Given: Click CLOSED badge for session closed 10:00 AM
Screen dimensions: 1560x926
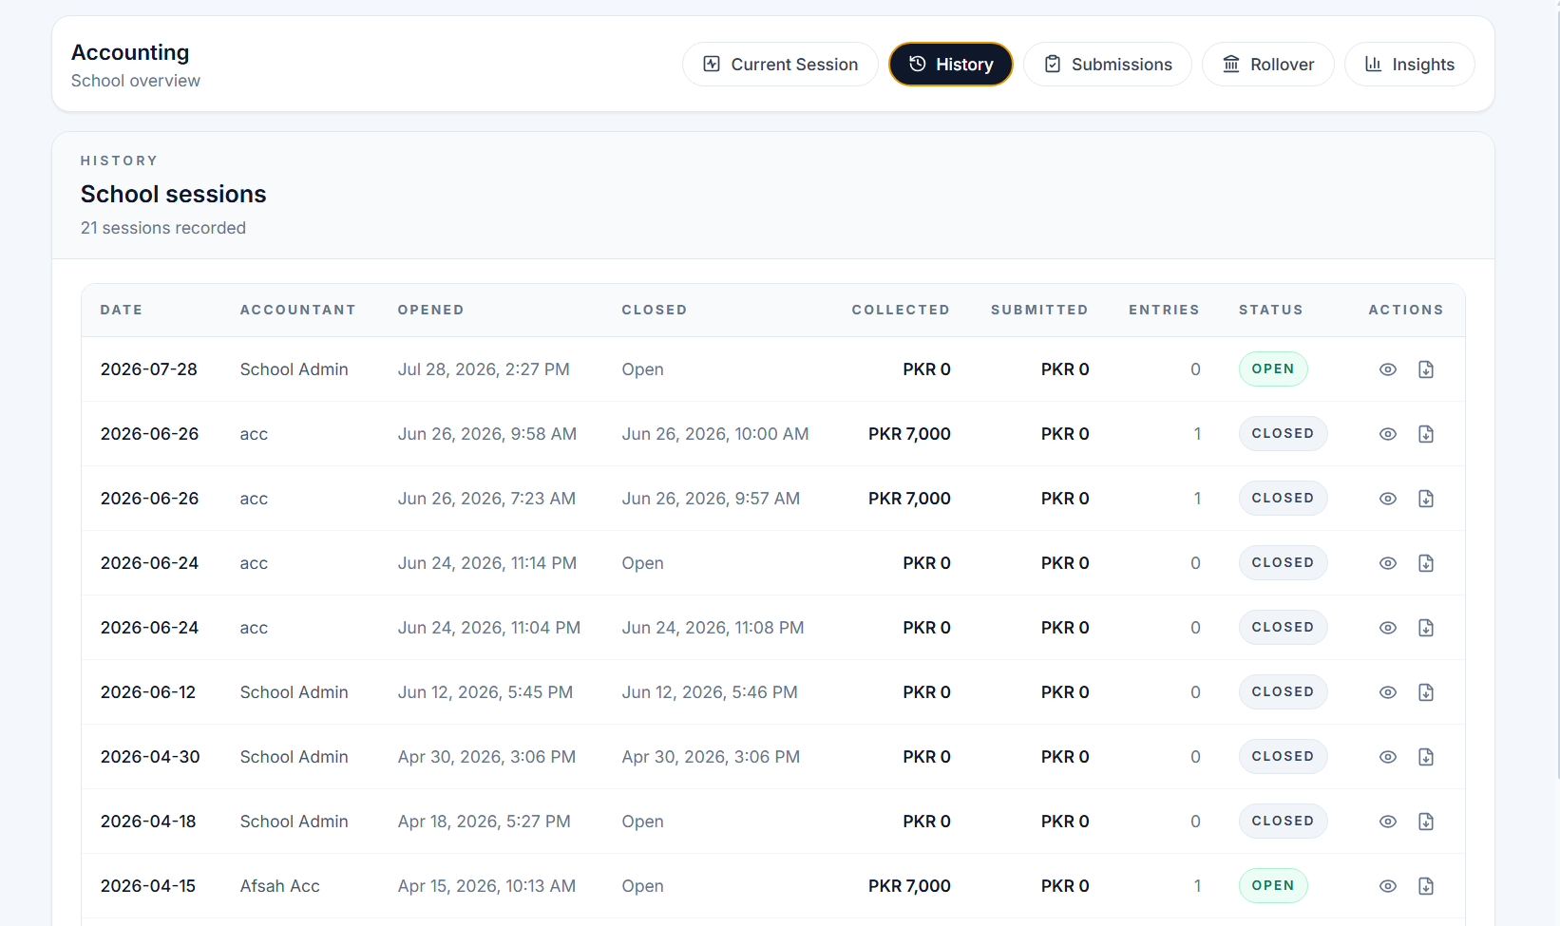Looking at the screenshot, I should 1283,434.
